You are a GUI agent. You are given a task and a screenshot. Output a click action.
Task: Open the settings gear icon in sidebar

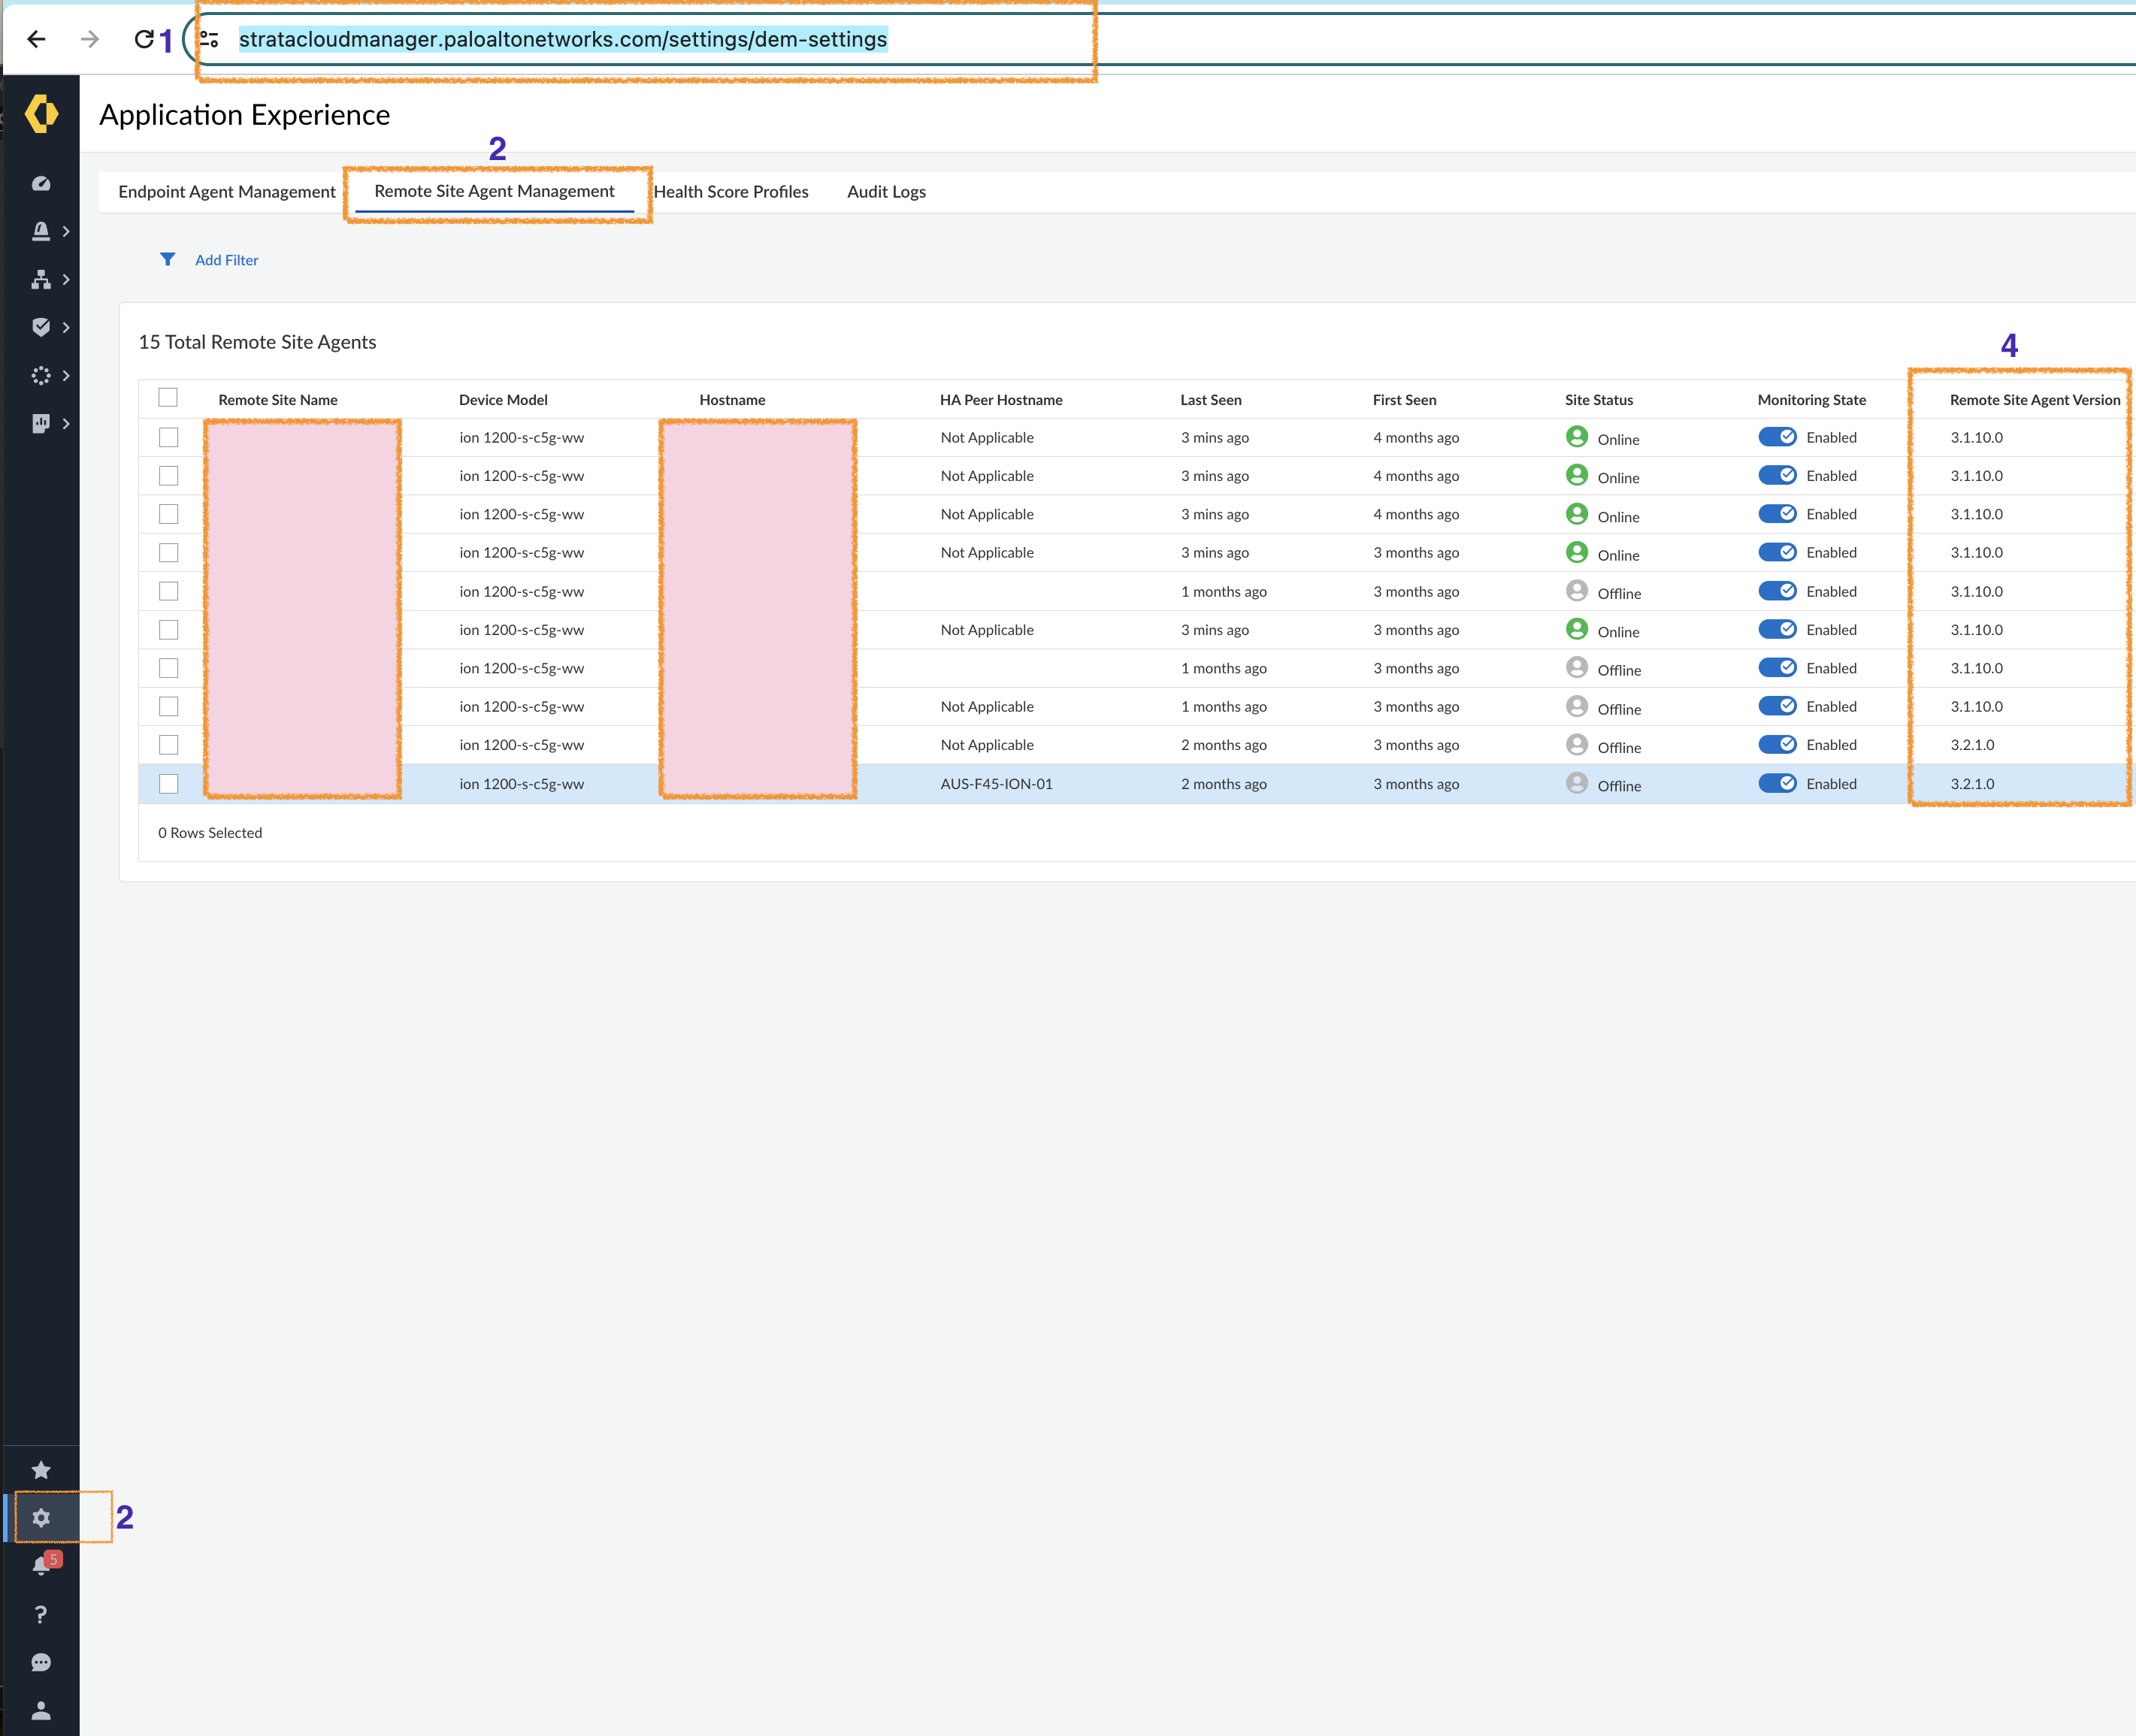41,1518
